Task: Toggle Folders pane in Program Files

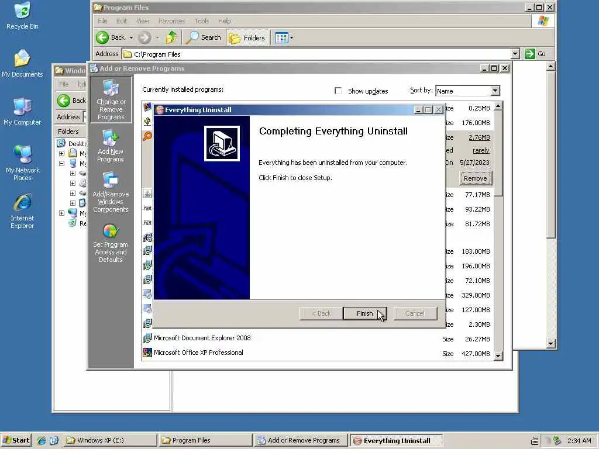Action: (247, 37)
